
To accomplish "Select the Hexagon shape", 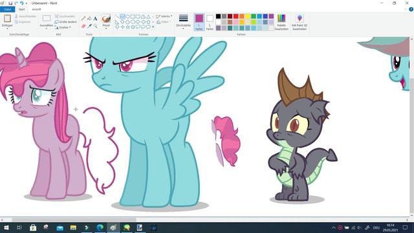I will coord(133,22).
